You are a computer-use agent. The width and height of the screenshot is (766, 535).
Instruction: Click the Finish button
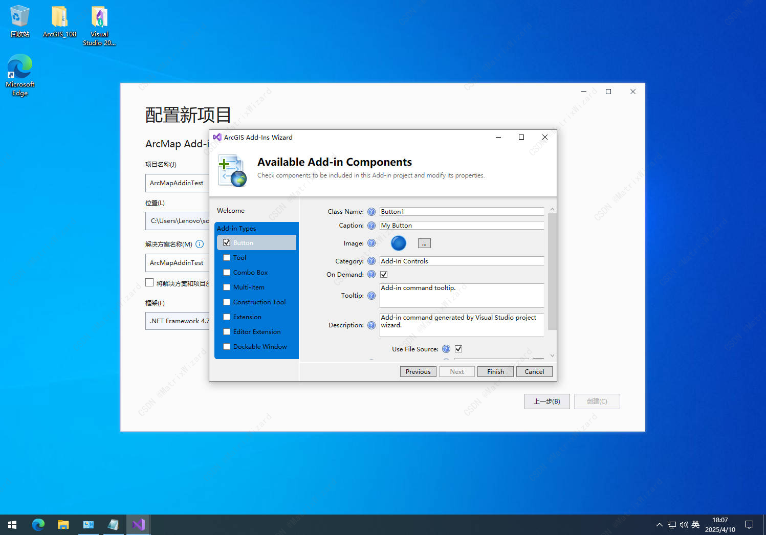495,372
